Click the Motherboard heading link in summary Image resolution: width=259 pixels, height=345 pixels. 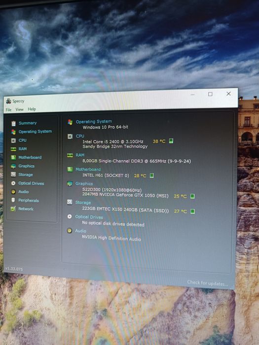tap(88, 170)
